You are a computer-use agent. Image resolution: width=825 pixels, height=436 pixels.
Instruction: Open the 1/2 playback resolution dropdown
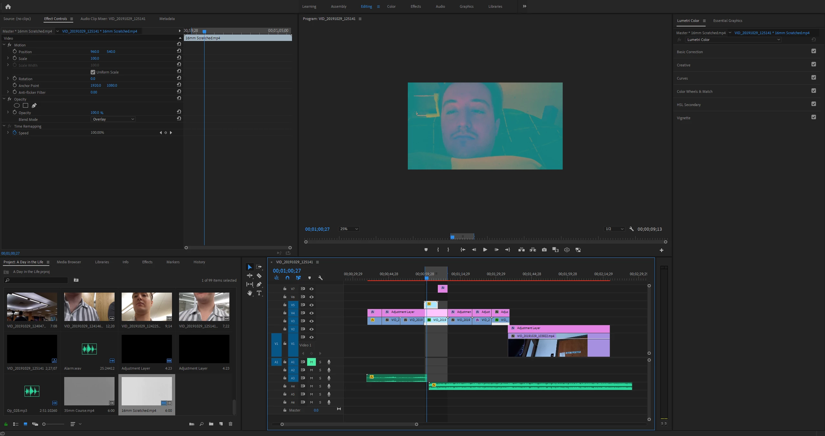click(x=614, y=229)
